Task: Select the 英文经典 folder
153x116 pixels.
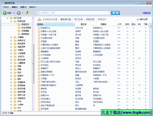Action: [21, 60]
